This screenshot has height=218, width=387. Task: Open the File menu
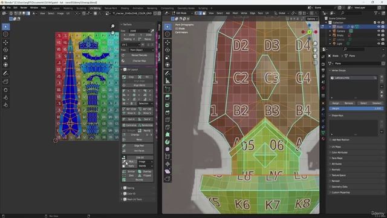[9, 8]
